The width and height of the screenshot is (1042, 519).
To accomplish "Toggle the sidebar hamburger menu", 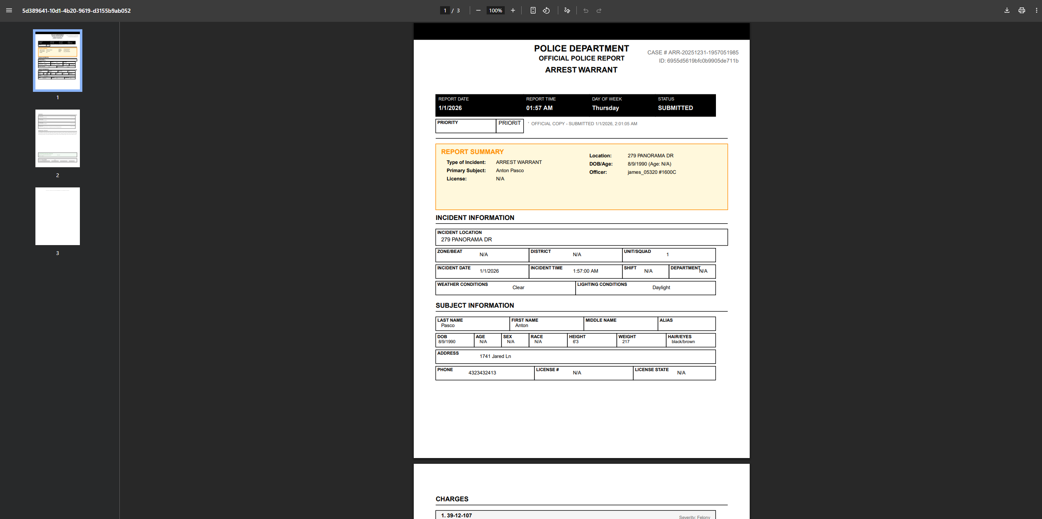I will pyautogui.click(x=9, y=11).
